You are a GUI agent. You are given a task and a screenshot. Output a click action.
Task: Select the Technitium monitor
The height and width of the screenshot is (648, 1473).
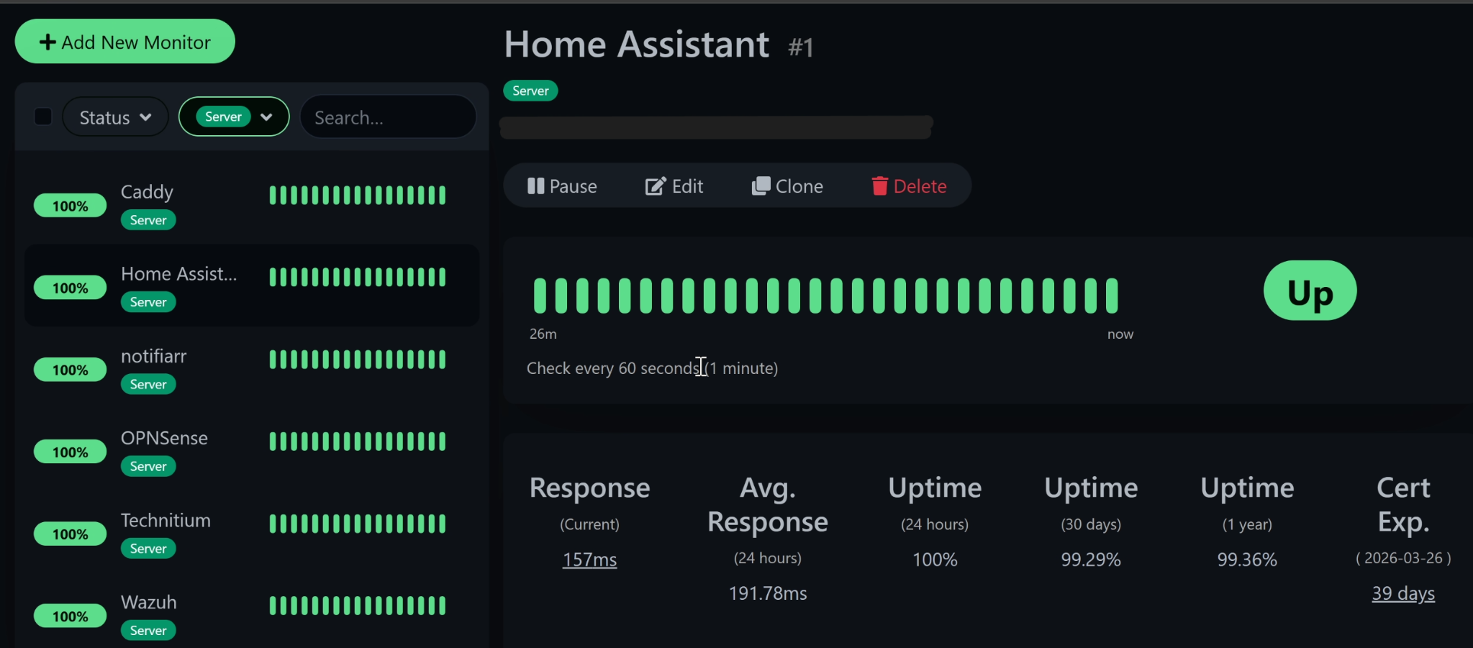pyautogui.click(x=252, y=533)
